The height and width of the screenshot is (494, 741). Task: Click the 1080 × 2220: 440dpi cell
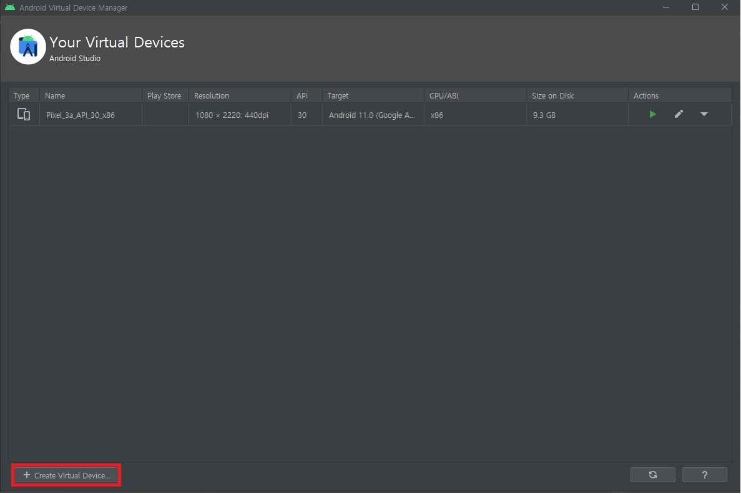coord(240,115)
